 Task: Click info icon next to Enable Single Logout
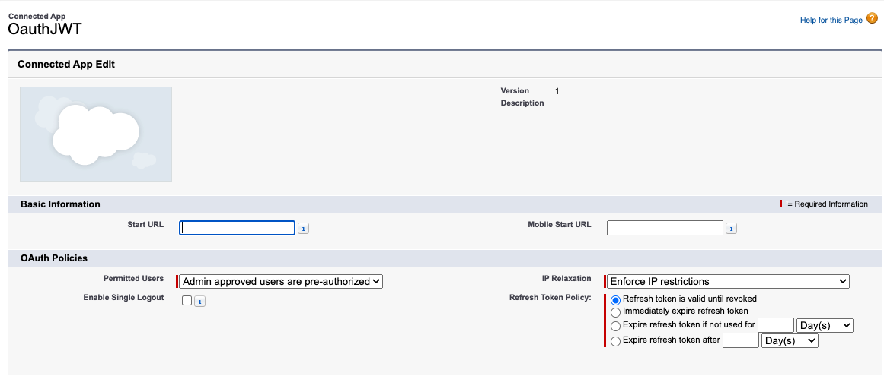click(x=199, y=302)
